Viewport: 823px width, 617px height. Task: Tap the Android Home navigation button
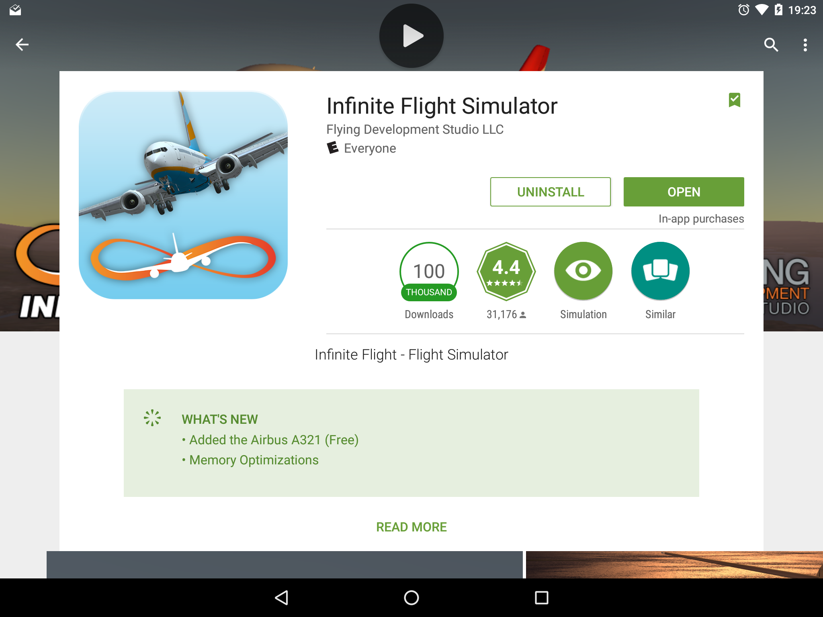pos(411,598)
